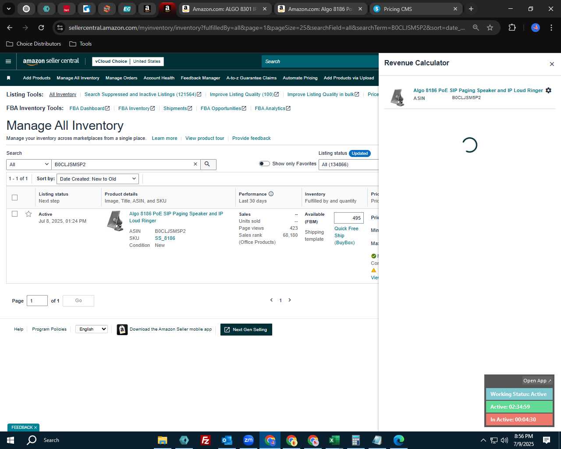The height and width of the screenshot is (449, 561).
Task: Go back in browser
Action: tap(10, 28)
